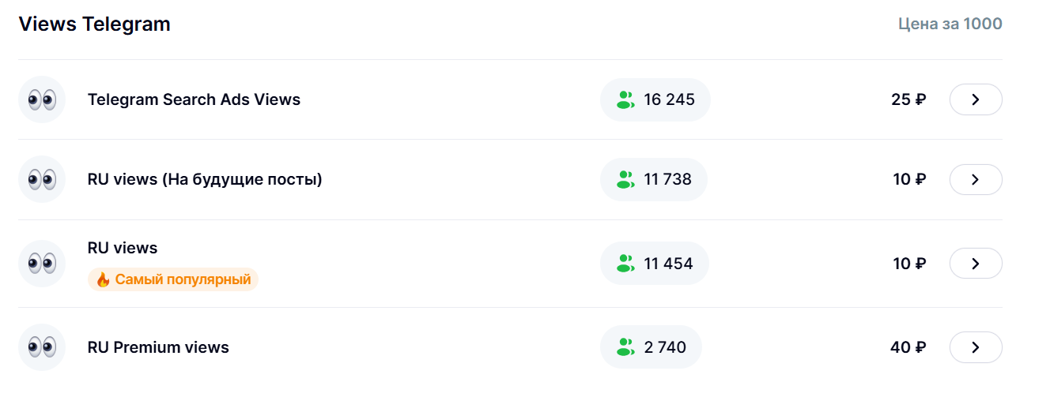This screenshot has width=1050, height=412.
Task: Click the Views Telegram heading
Action: [x=94, y=24]
